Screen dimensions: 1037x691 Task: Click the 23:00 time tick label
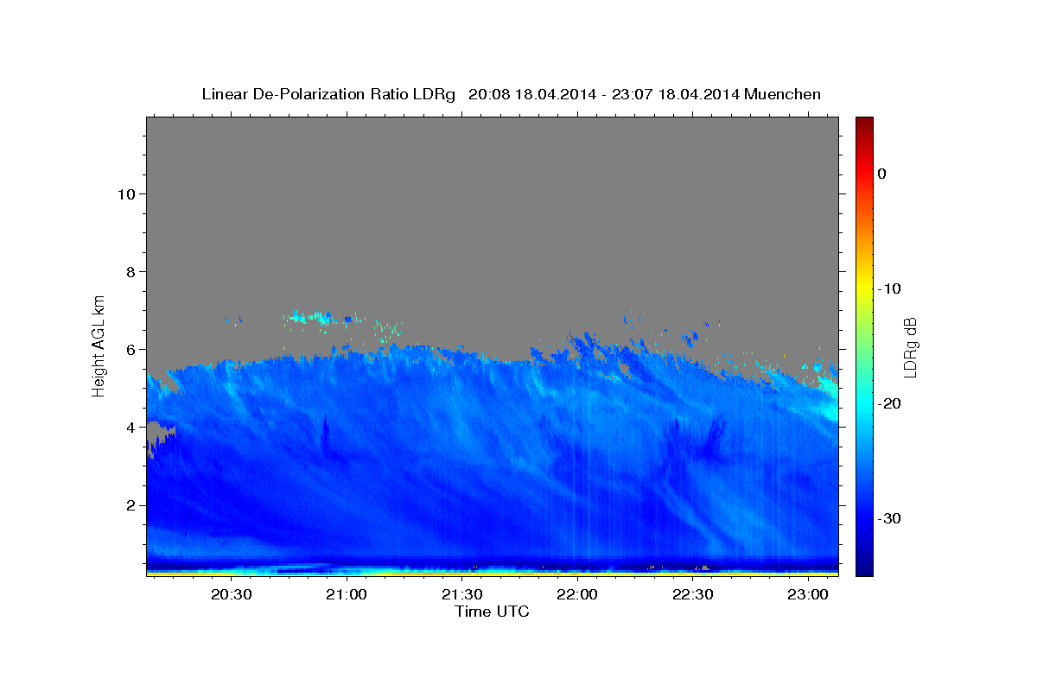tap(807, 594)
